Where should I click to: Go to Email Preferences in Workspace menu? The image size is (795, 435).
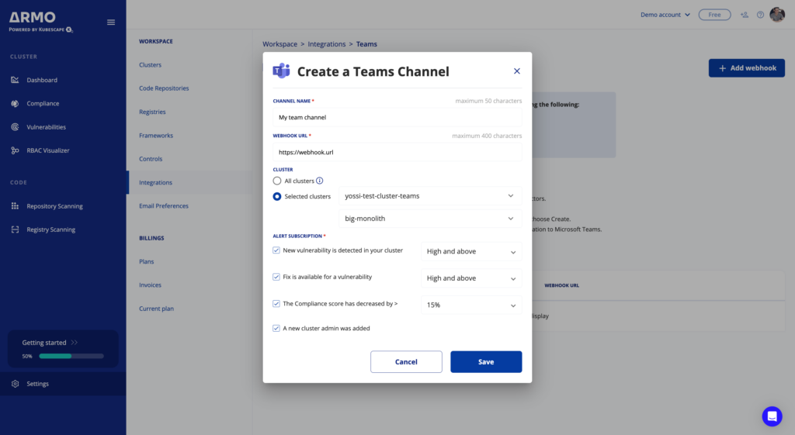pos(164,205)
